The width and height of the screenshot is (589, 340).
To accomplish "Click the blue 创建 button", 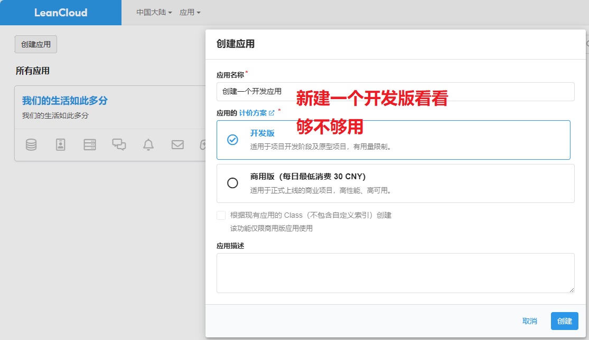I will pos(564,321).
